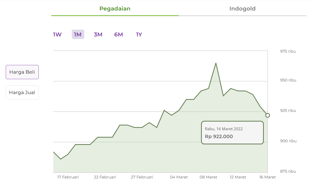Click the peak point of the price line
The image size is (312, 185).
point(216,63)
